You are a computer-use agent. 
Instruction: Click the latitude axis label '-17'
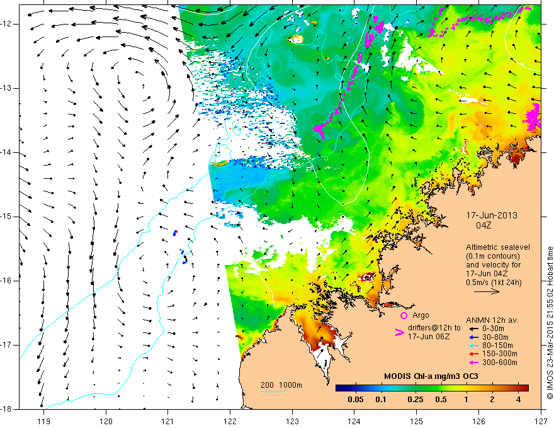point(7,345)
